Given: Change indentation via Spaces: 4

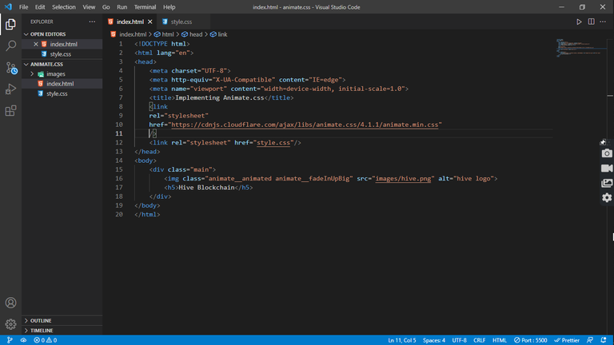Looking at the screenshot, I should [434, 340].
